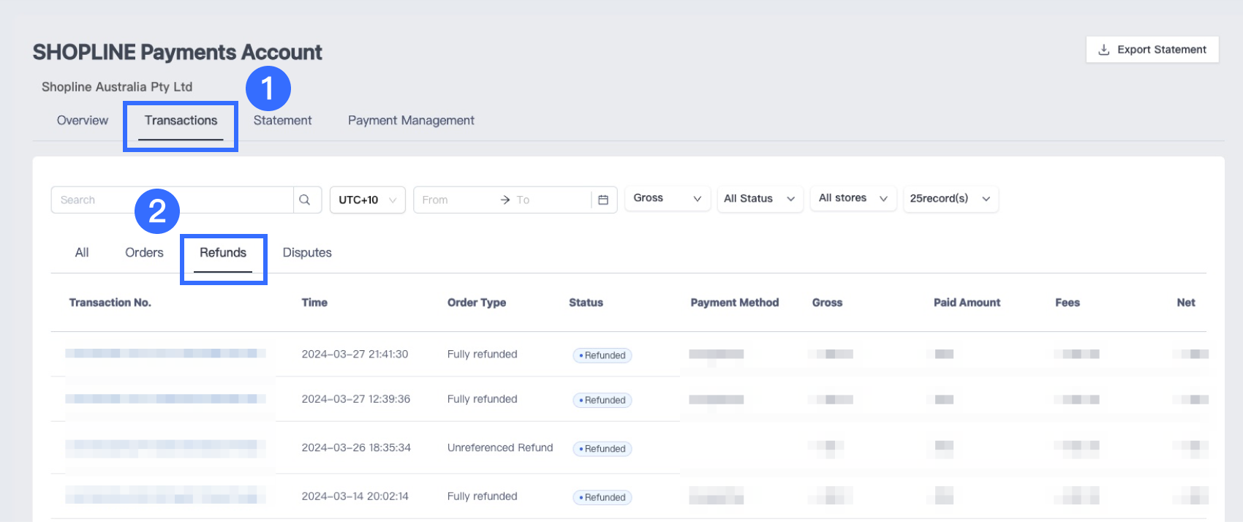Select the Transactions tab
Screen dimensions: 1243x522
(181, 121)
